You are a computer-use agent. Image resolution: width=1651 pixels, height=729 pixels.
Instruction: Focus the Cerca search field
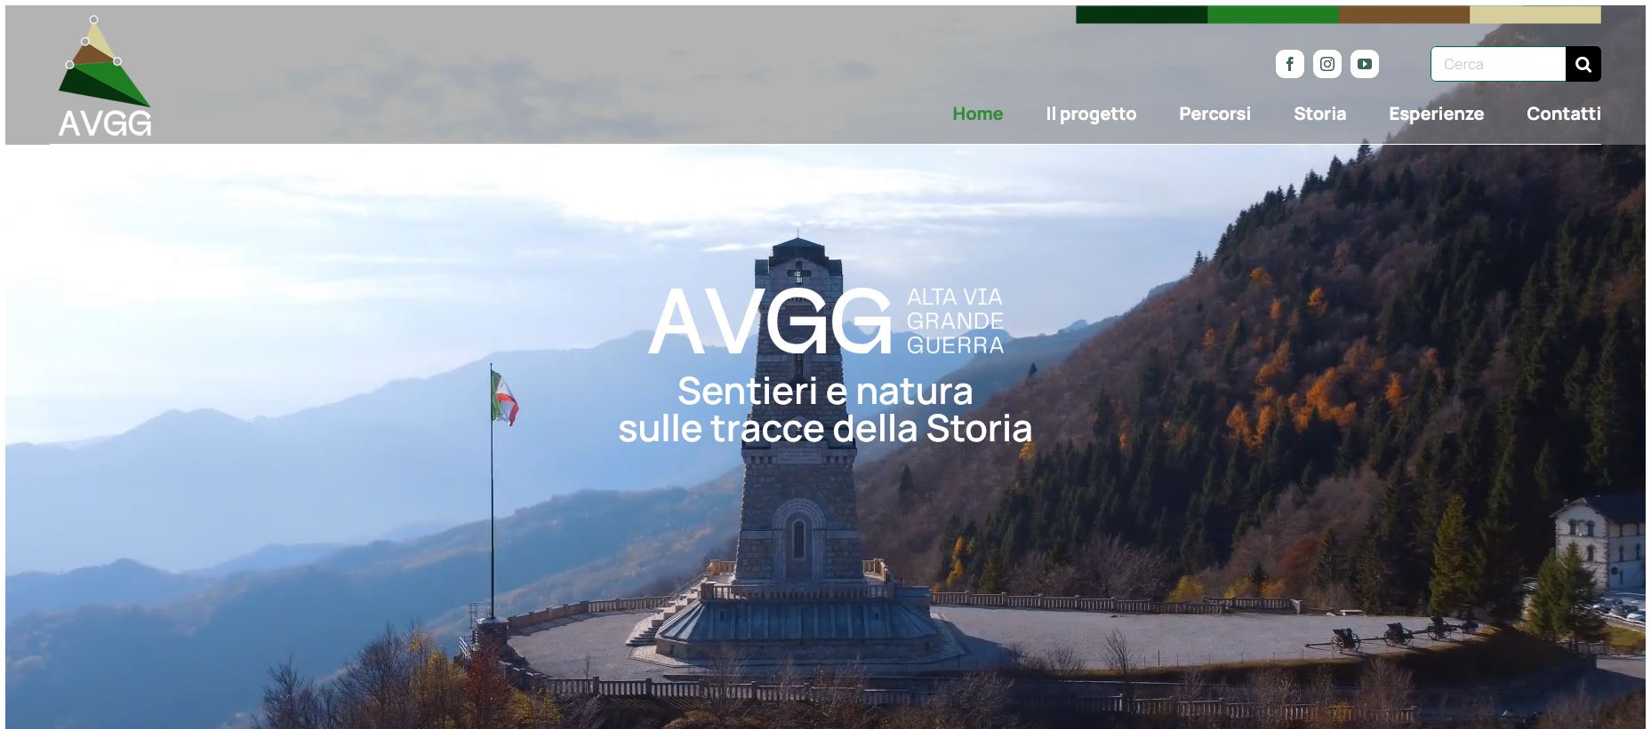[1498, 64]
